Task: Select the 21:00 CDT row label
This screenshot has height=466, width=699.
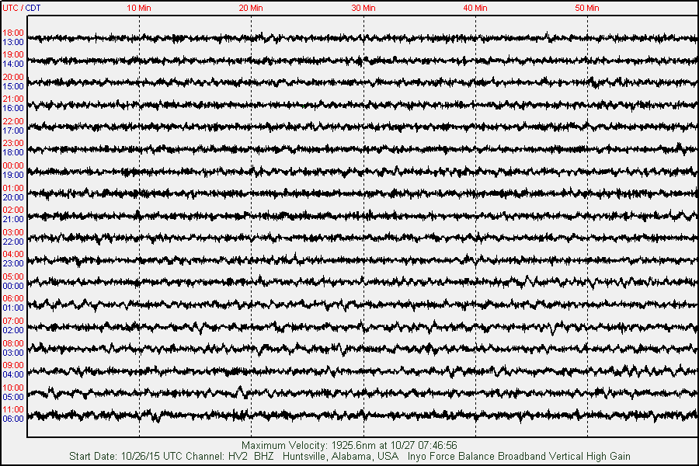Action: 13,219
